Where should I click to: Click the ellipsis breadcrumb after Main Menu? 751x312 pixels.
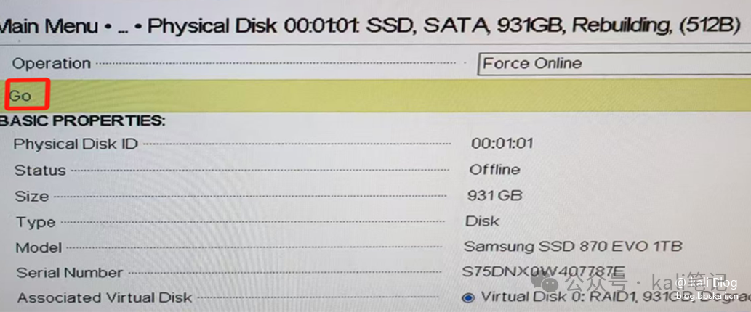(x=123, y=28)
